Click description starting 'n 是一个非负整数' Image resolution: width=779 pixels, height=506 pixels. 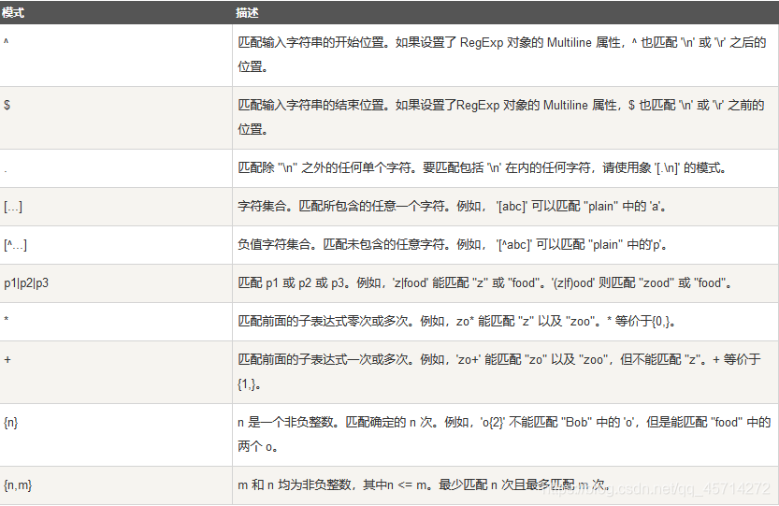tap(504, 434)
